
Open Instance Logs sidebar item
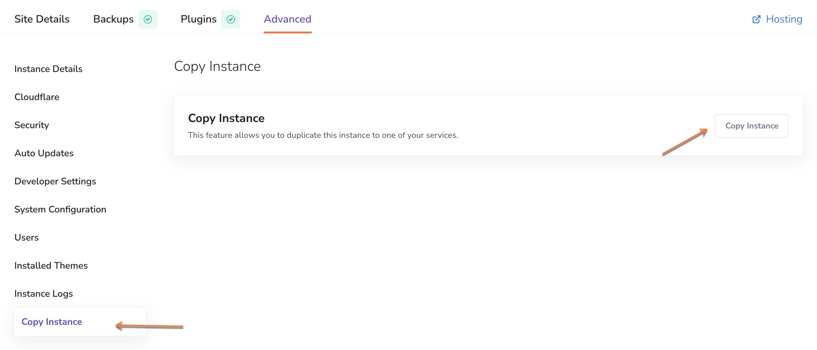(x=43, y=294)
